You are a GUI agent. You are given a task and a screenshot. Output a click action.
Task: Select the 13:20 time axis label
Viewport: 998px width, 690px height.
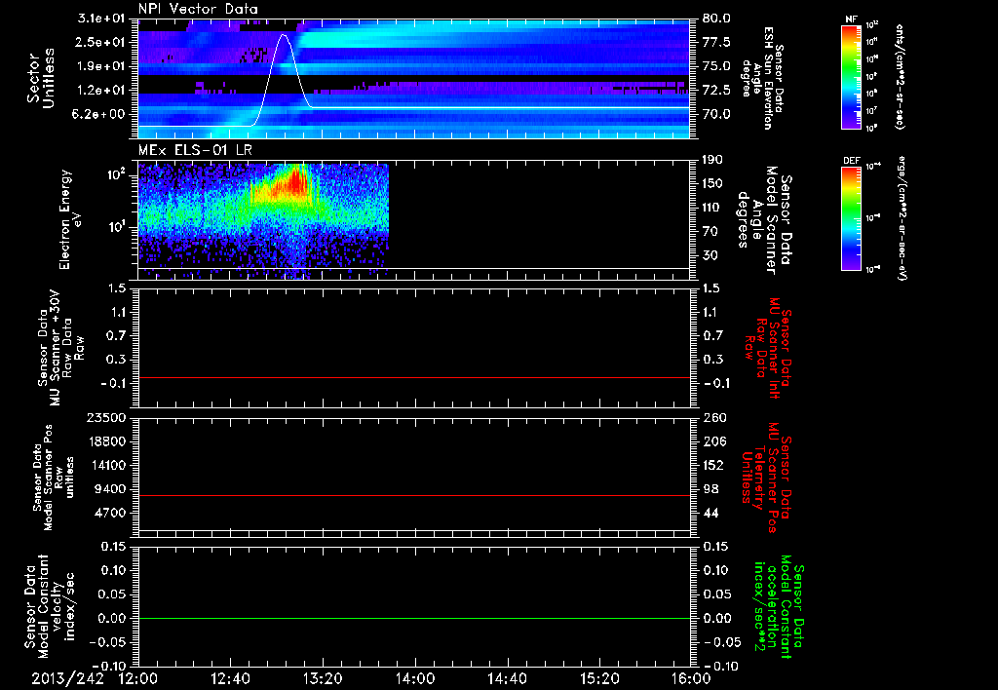click(x=323, y=678)
